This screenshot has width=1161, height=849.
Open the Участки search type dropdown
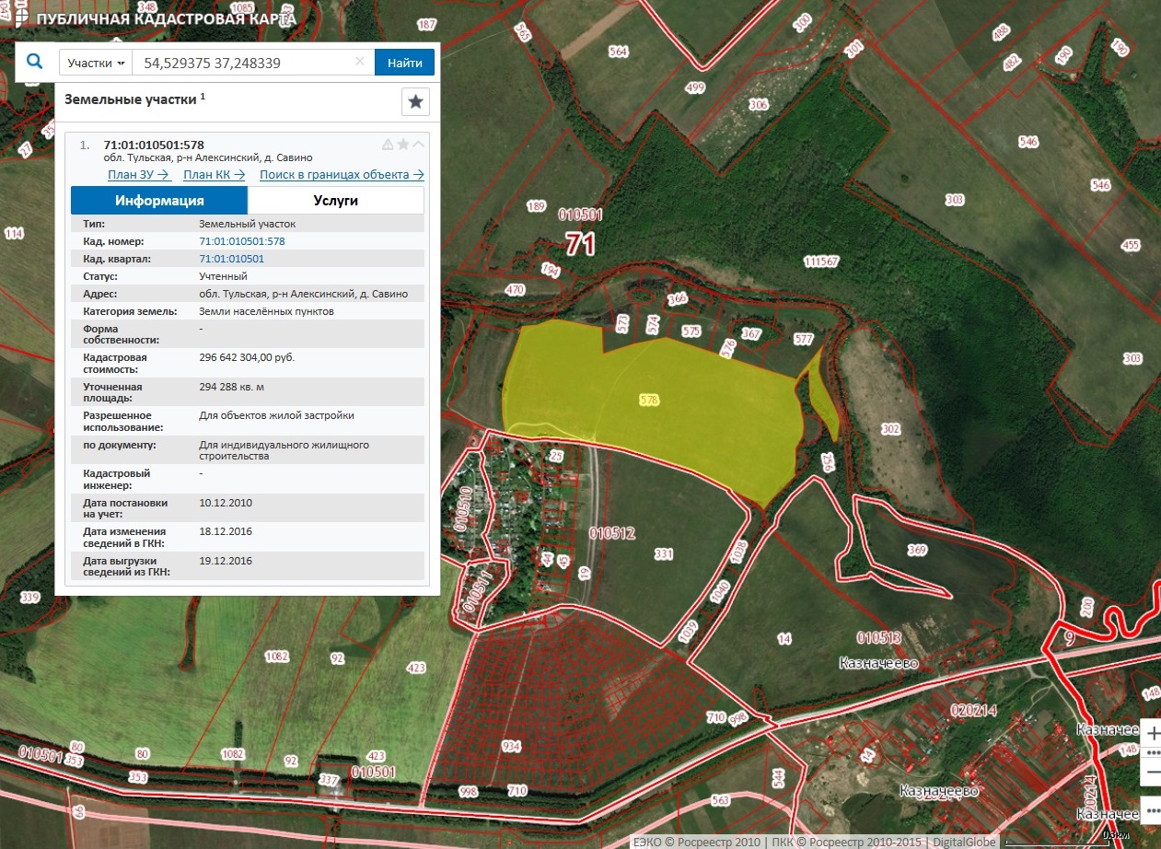tap(97, 63)
